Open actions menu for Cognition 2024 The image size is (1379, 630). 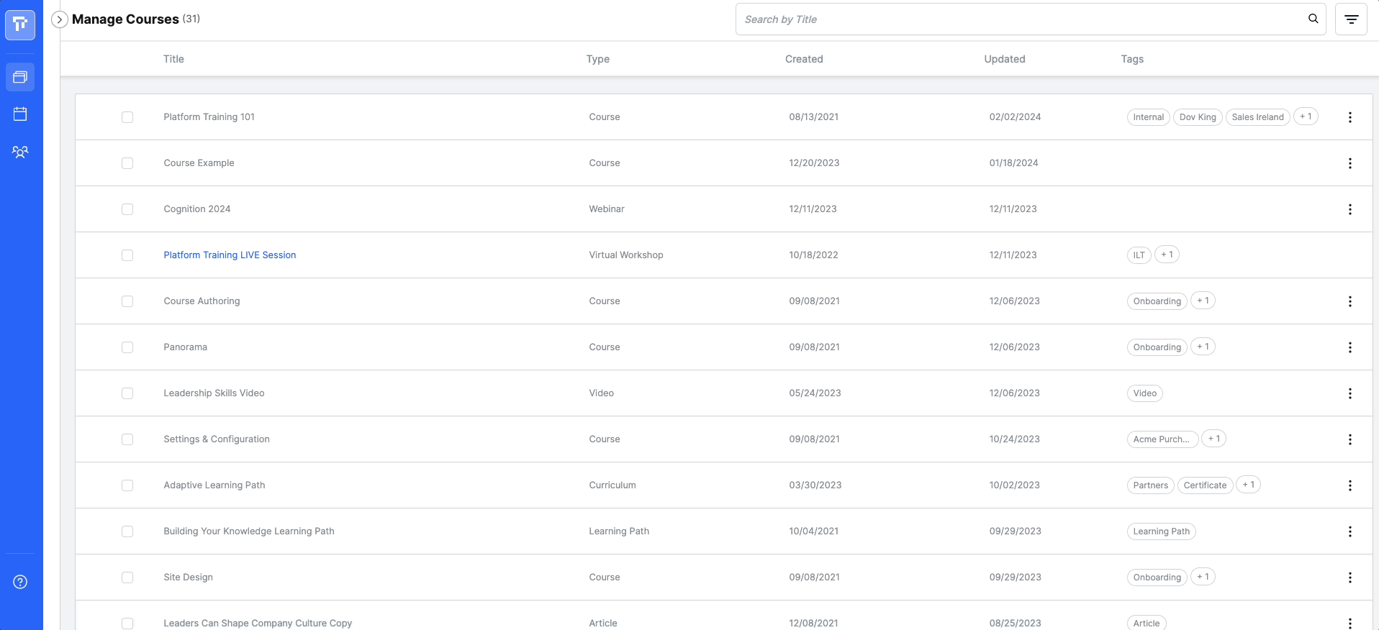tap(1349, 209)
